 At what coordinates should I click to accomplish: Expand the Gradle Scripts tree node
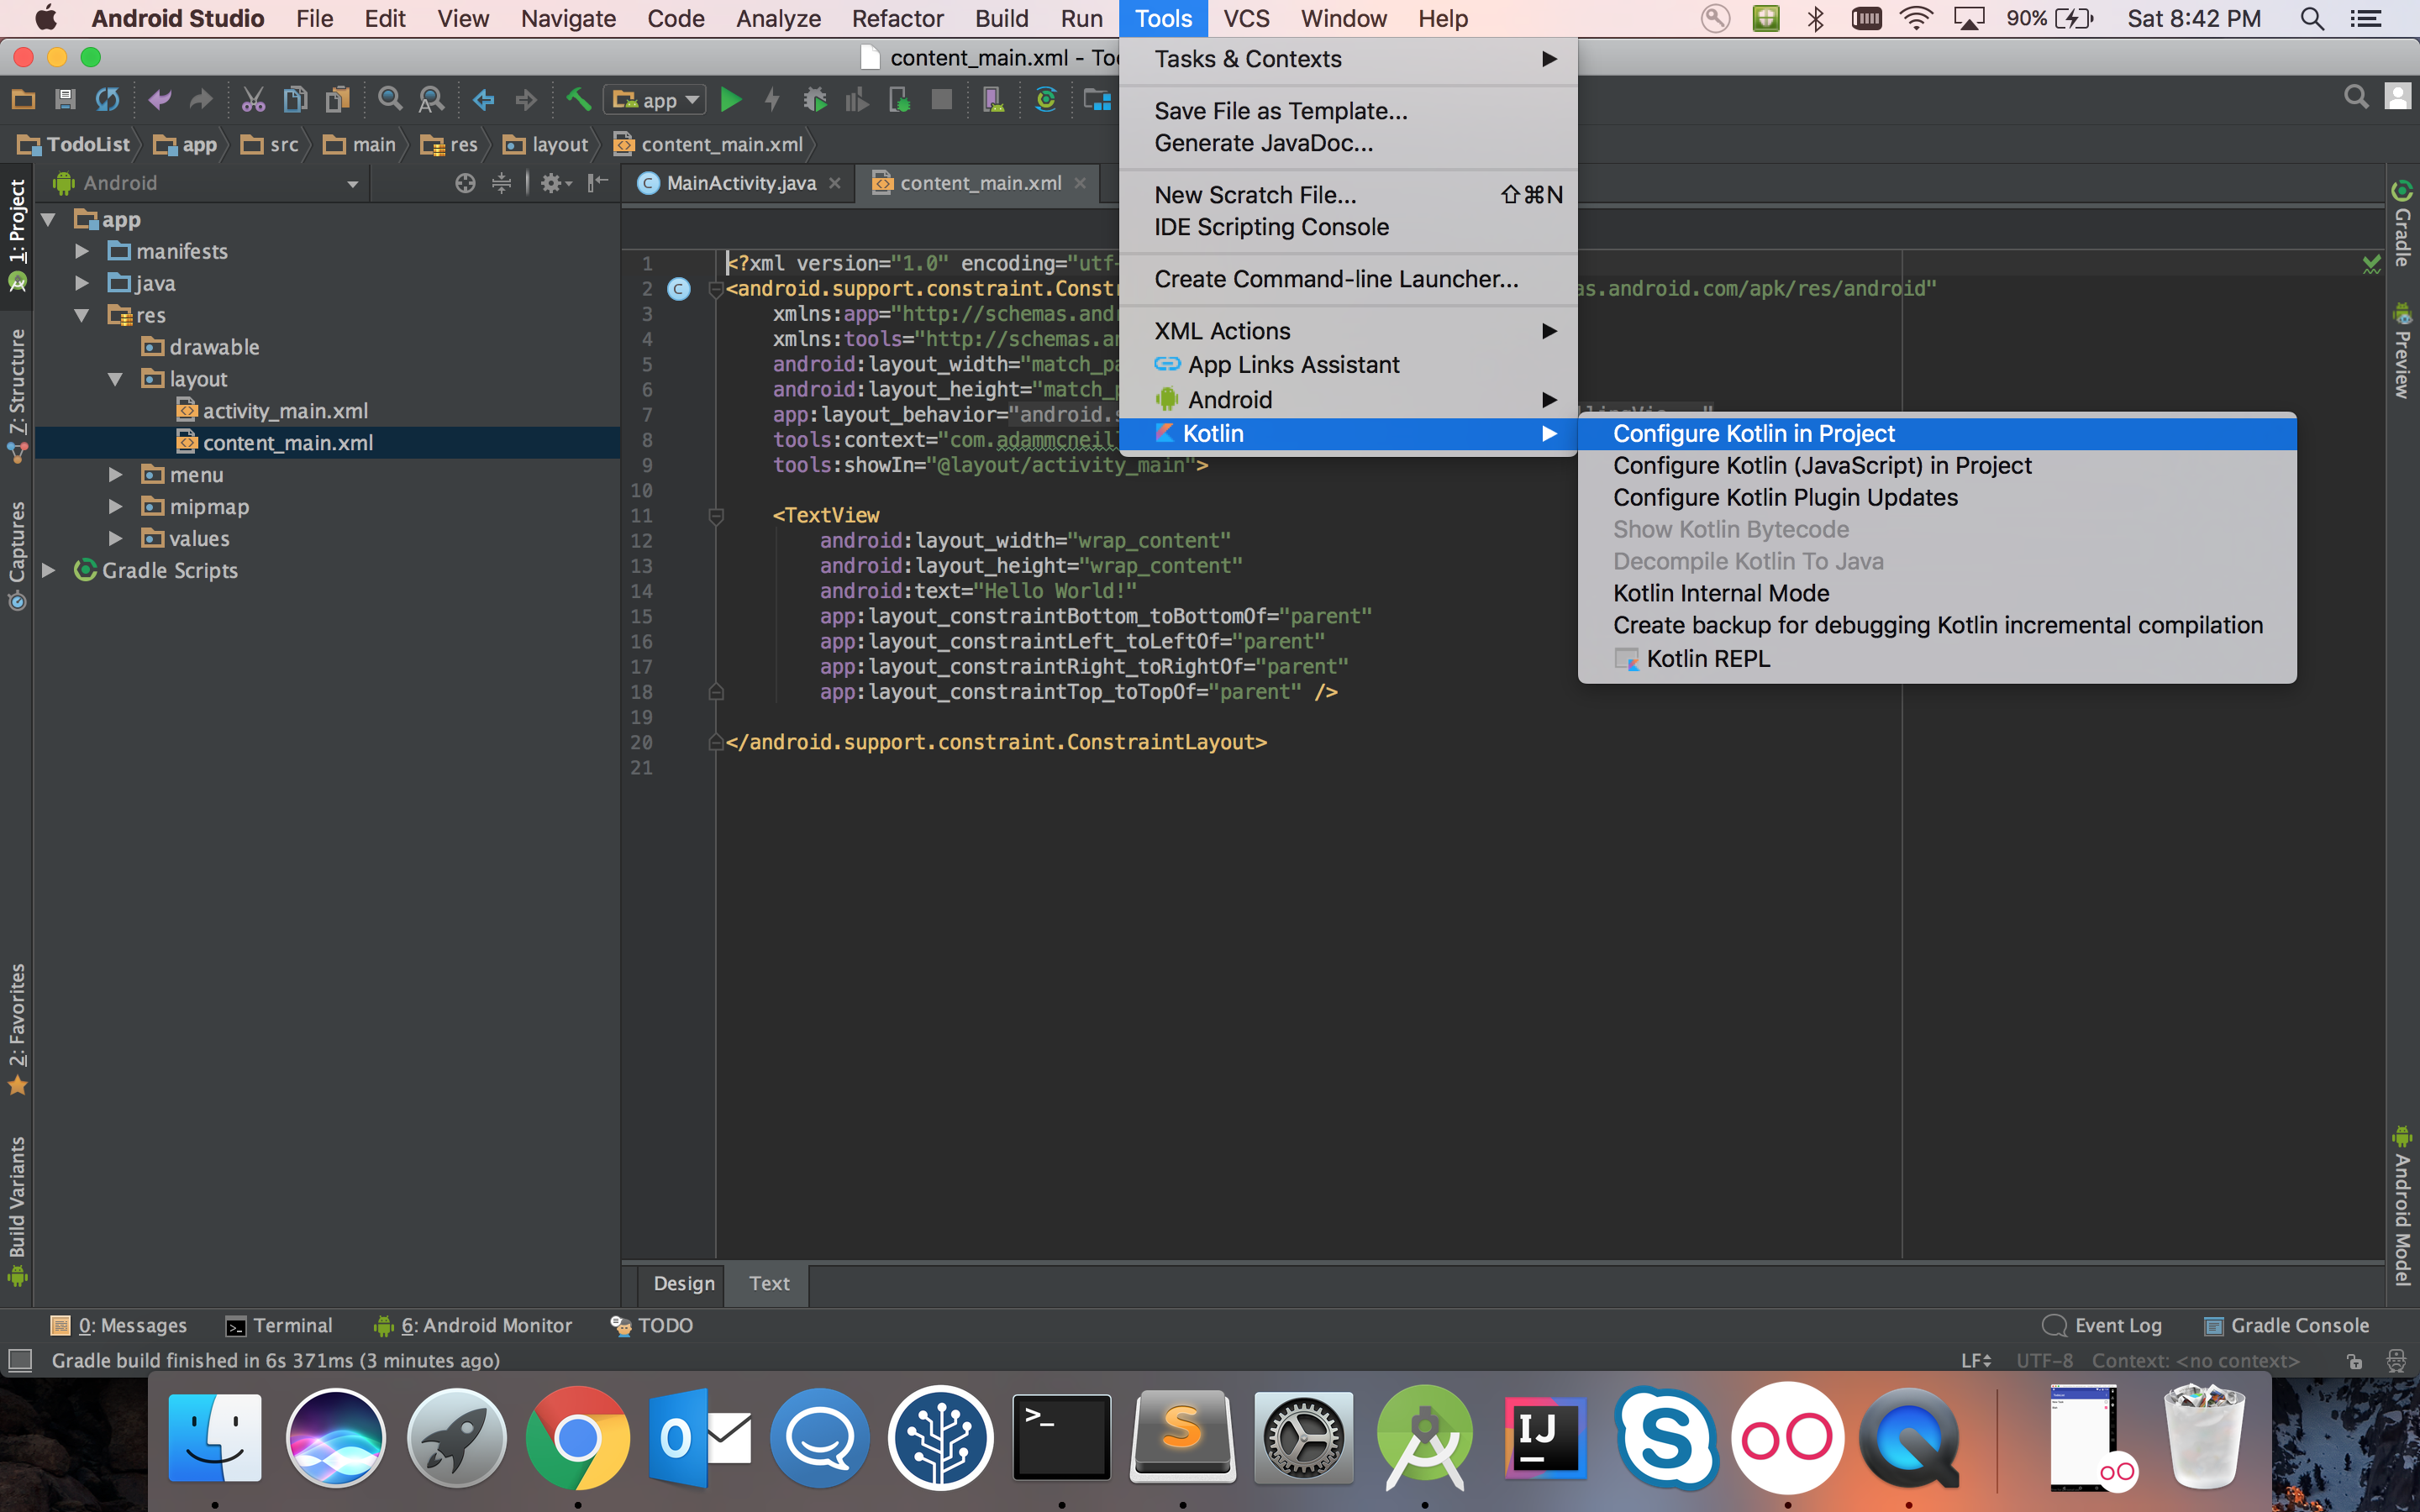(48, 570)
